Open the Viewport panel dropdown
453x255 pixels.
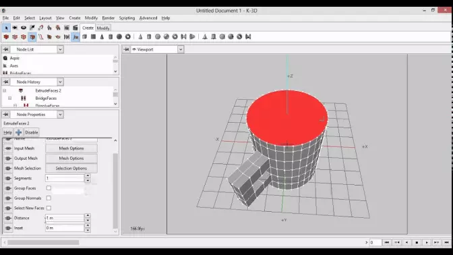(x=180, y=49)
